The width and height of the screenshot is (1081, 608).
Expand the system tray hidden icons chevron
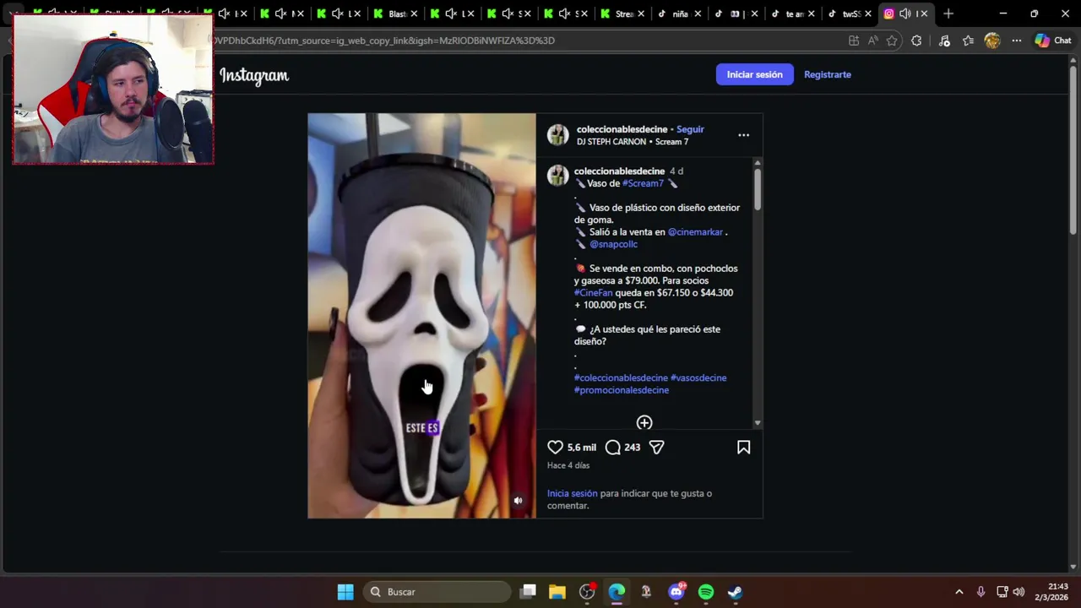tap(959, 592)
